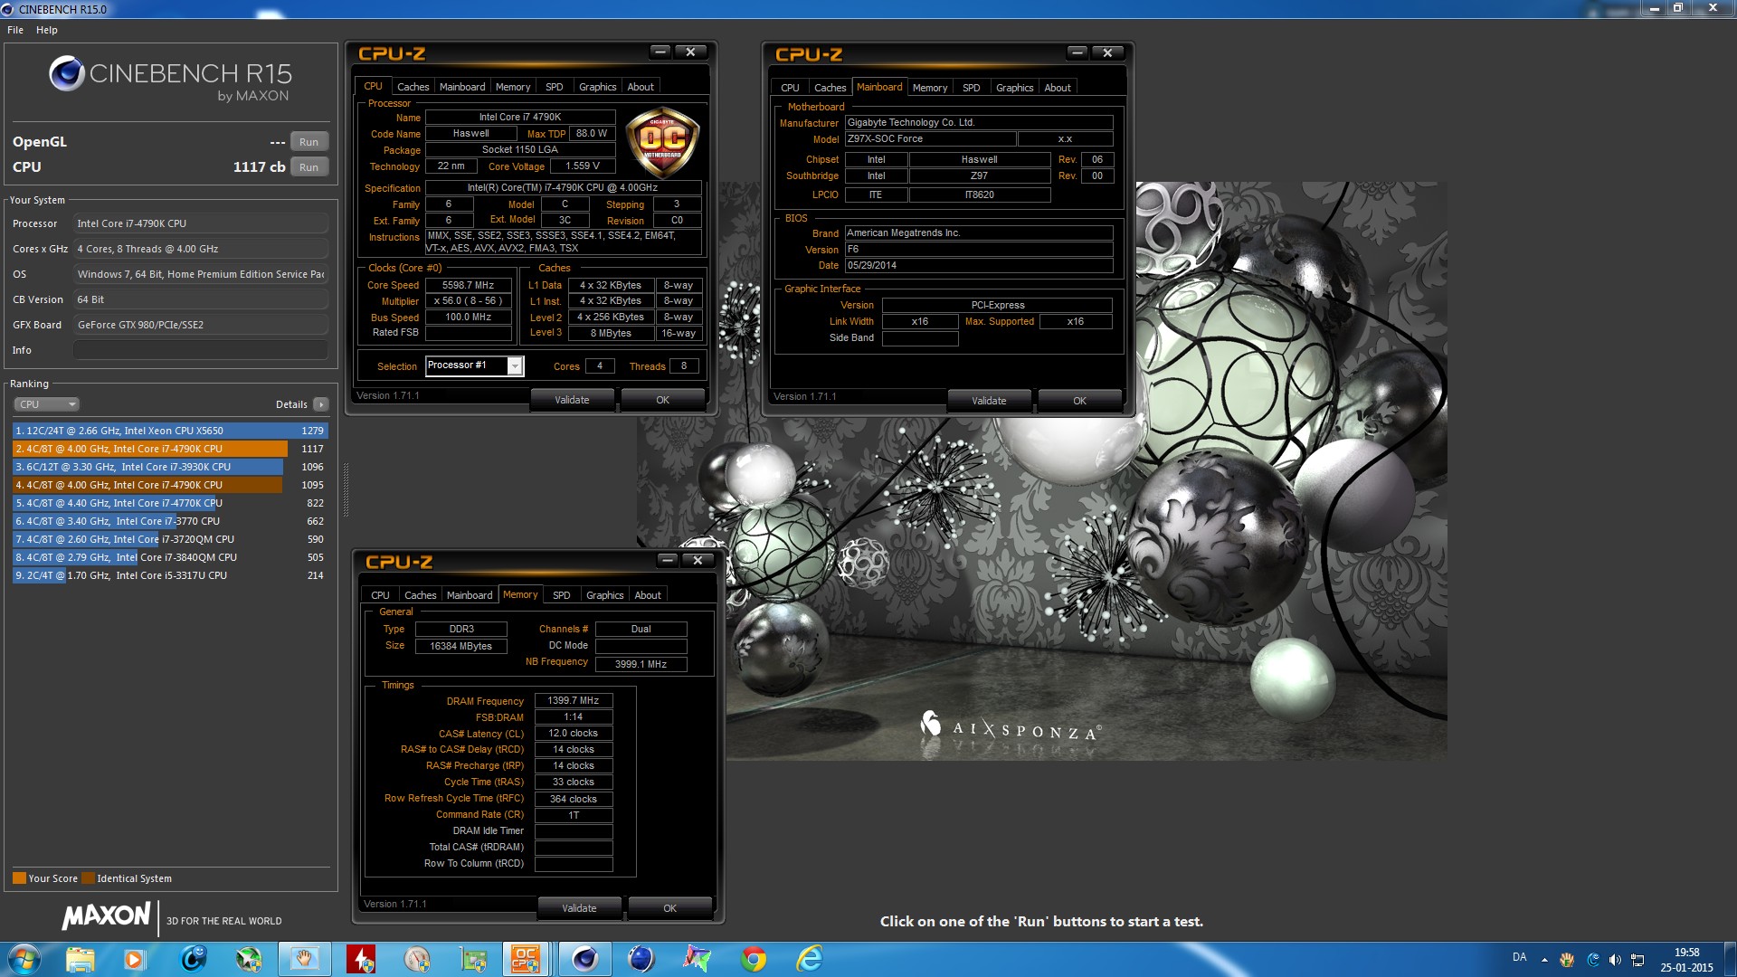Select ranking row i7-4770K CPU
The width and height of the screenshot is (1737, 977).
pos(170,503)
